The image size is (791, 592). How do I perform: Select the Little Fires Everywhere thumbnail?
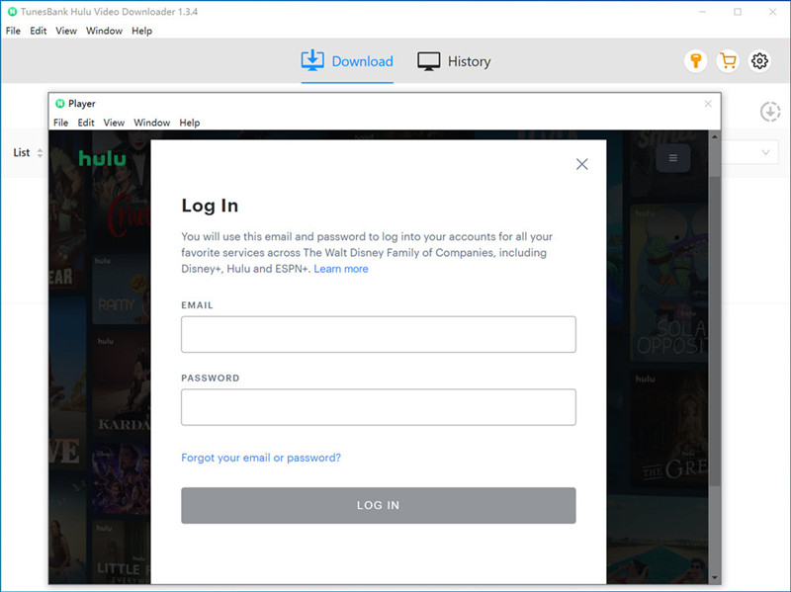[121, 552]
